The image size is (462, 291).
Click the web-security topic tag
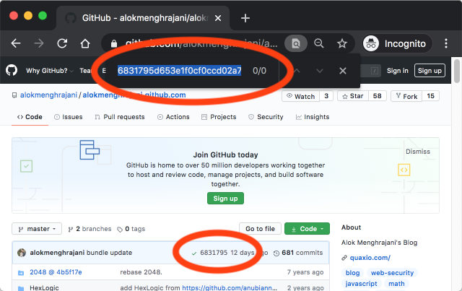tap(392, 273)
